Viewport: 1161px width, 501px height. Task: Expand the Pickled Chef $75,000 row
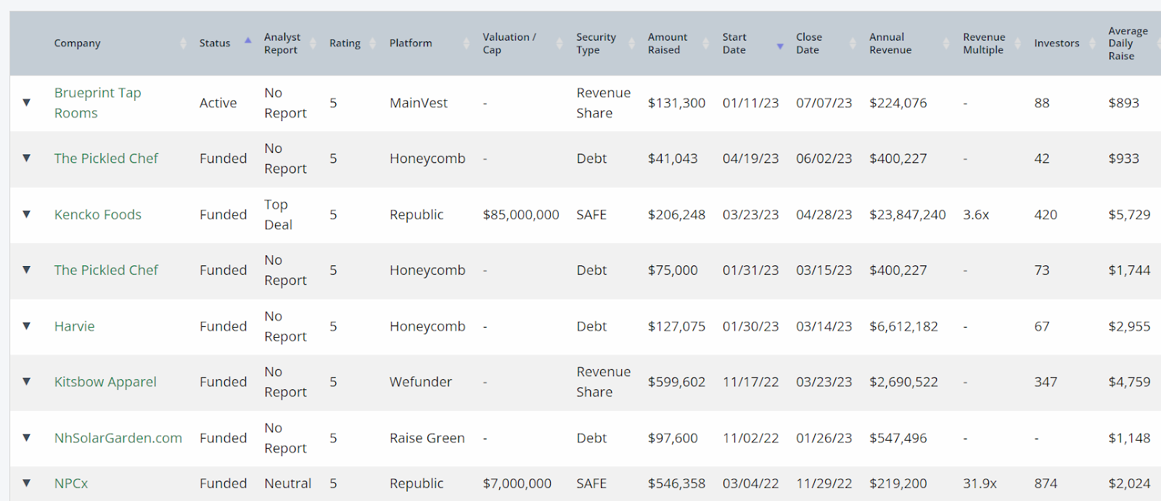(x=27, y=270)
